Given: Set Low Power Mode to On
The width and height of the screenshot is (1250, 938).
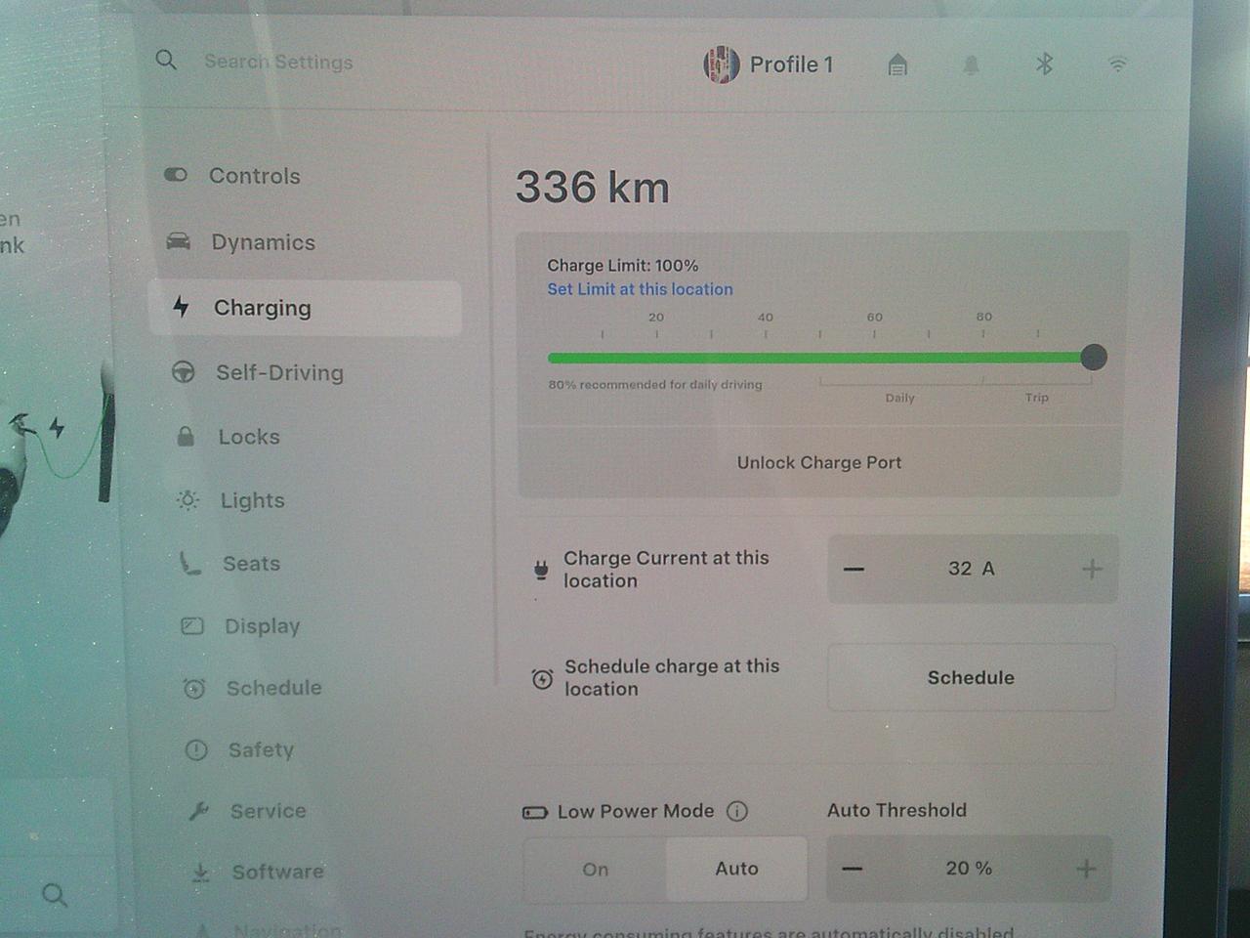Looking at the screenshot, I should [596, 869].
